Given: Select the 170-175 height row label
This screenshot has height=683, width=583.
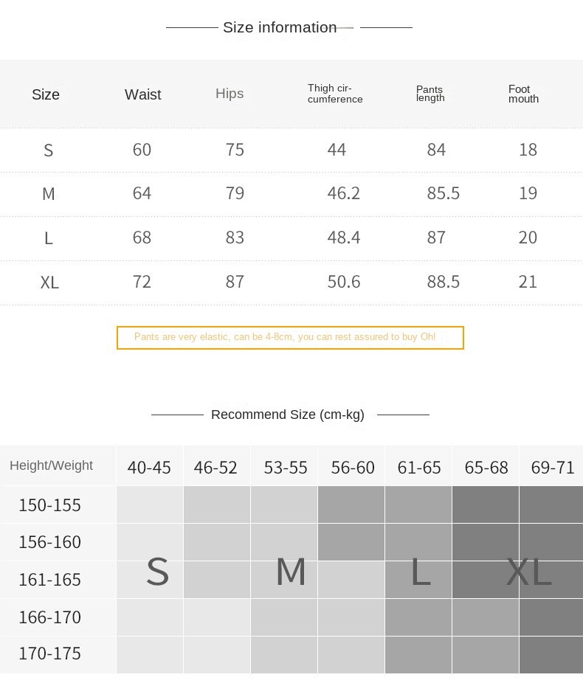Looking at the screenshot, I should point(49,653).
